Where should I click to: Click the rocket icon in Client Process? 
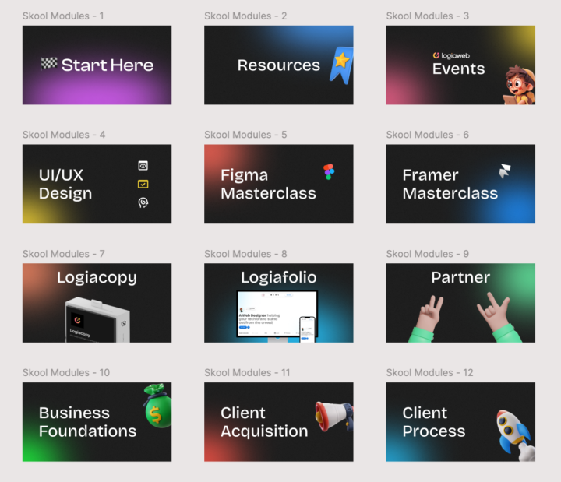coord(515,435)
